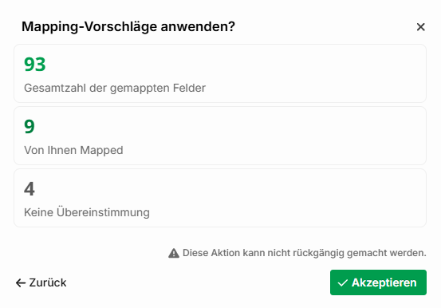The width and height of the screenshot is (441, 308).
Task: Close the Mapping-Vorschläge dialog with the X
Action: (420, 27)
